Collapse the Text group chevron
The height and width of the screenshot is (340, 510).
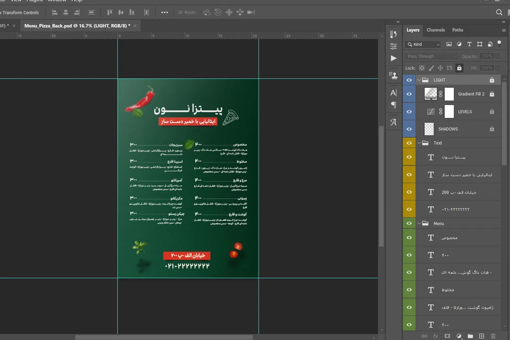click(x=419, y=143)
